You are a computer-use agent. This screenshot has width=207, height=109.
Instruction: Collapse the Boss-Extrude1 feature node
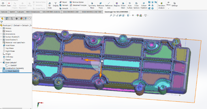point(1,62)
